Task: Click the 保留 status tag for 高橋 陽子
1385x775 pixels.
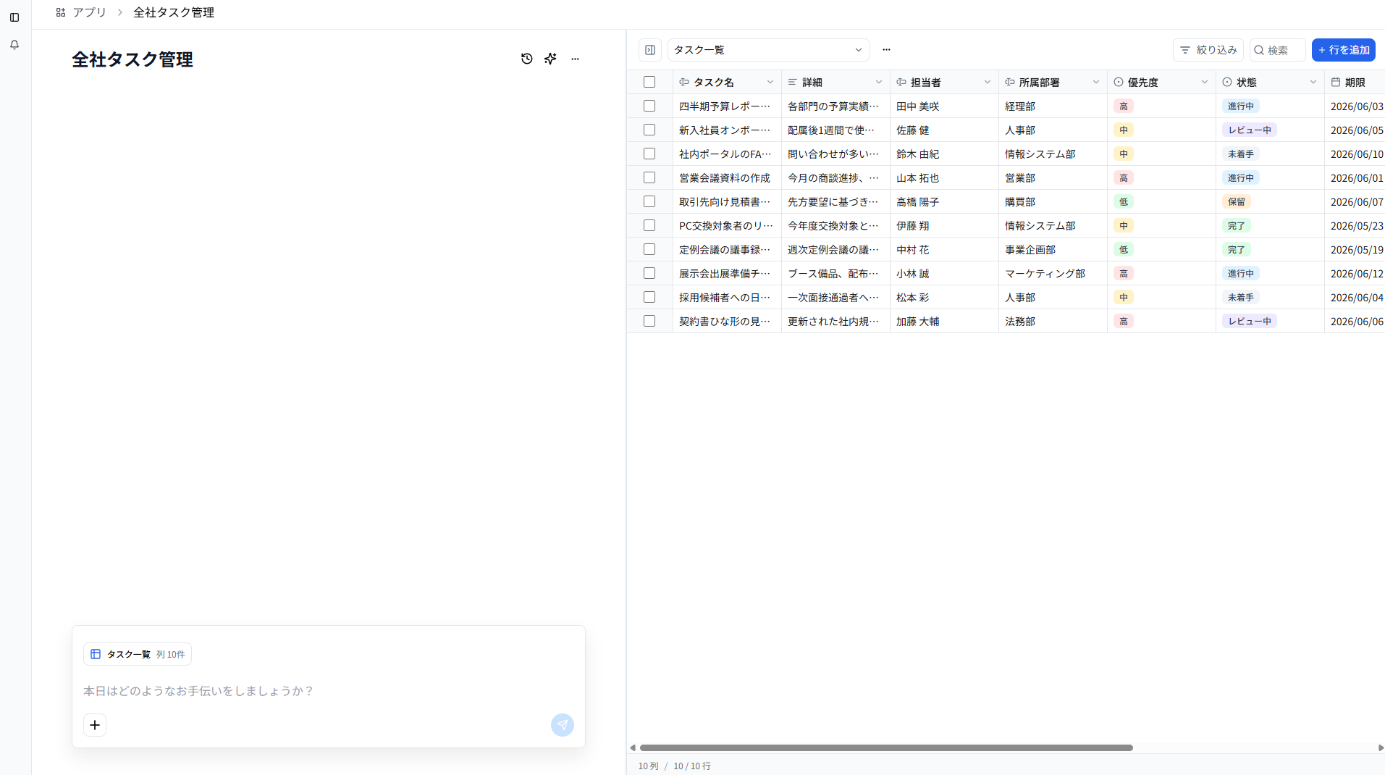Action: (x=1237, y=202)
